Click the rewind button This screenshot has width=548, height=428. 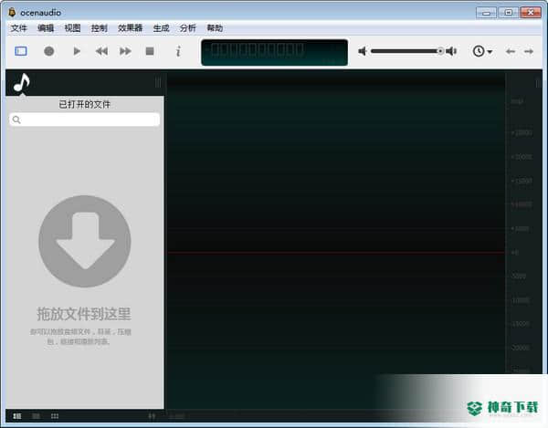click(101, 51)
